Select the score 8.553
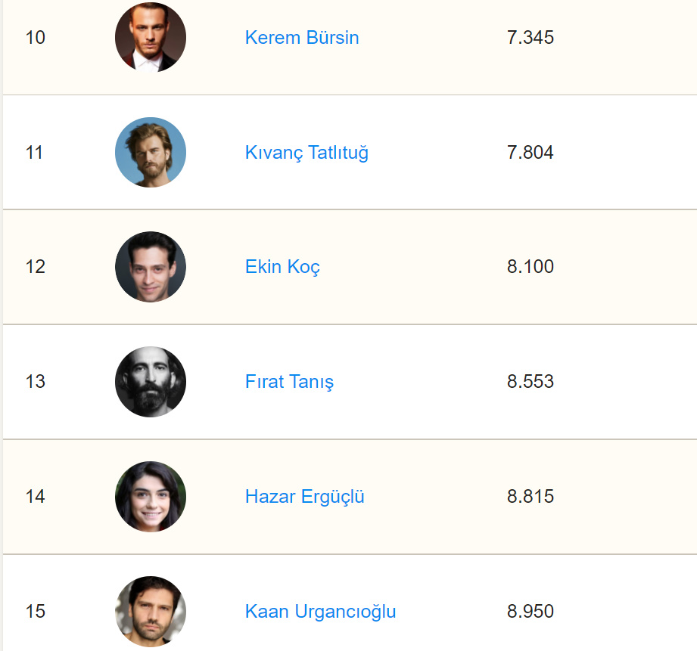 click(531, 382)
